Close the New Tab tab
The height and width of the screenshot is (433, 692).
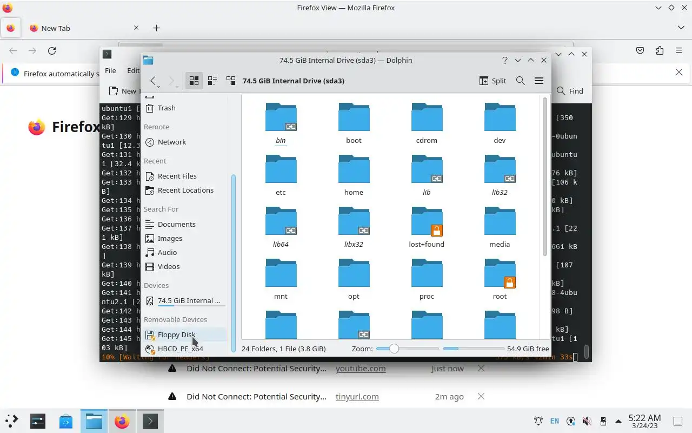(x=136, y=28)
